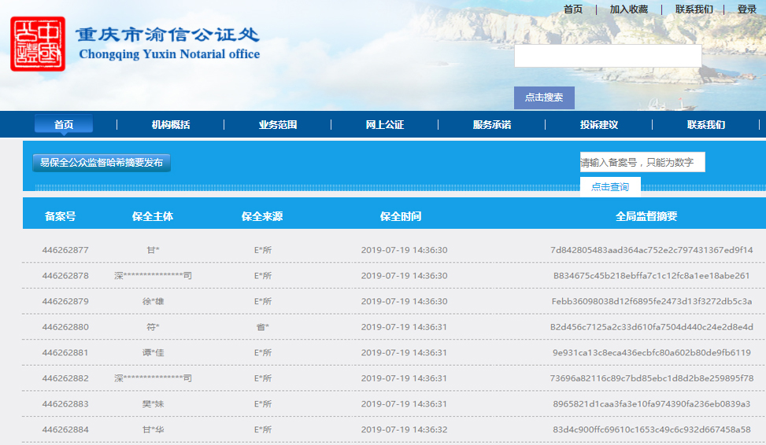Click subject 甘*华 in the table
The height and width of the screenshot is (445, 766).
pyautogui.click(x=153, y=429)
